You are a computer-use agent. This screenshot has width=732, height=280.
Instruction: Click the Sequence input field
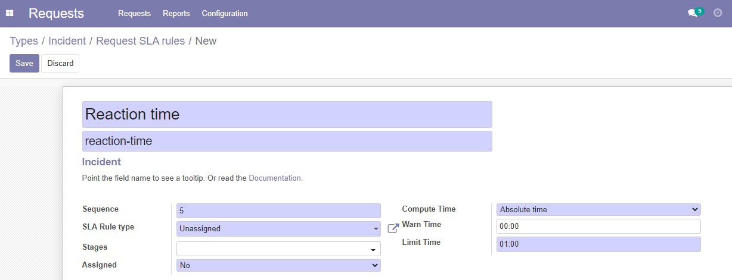point(278,210)
